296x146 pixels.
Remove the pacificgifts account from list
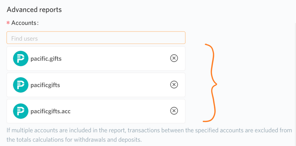click(x=174, y=85)
